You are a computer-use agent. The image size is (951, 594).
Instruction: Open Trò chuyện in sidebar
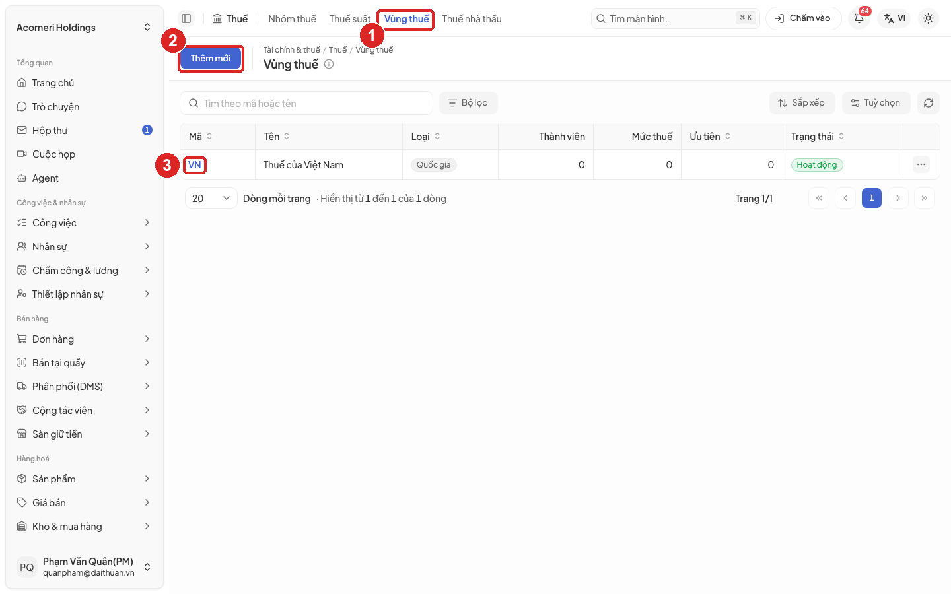point(85,107)
